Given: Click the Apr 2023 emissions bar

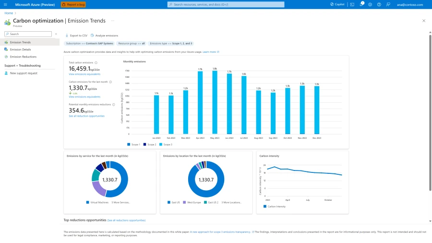Looking at the screenshot, I should (200, 102).
